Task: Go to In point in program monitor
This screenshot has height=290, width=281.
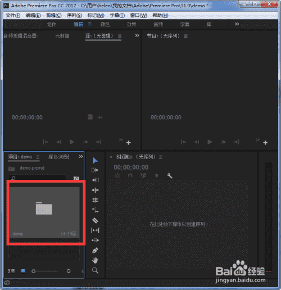Action: pyautogui.click(x=183, y=142)
